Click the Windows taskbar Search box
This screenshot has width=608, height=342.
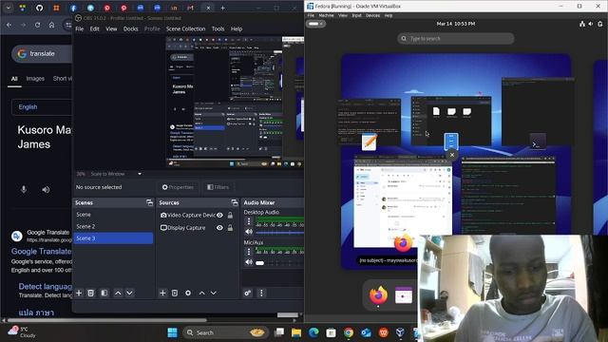225,332
